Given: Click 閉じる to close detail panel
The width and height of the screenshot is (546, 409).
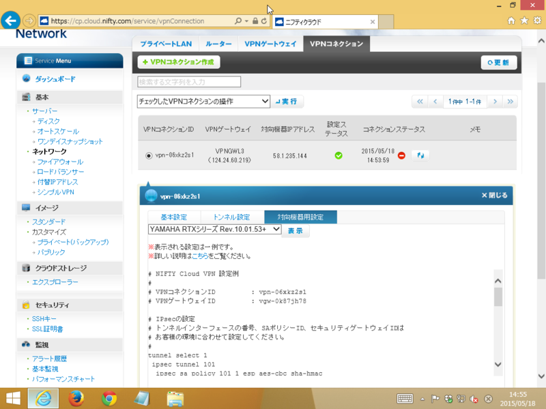Looking at the screenshot, I should pyautogui.click(x=494, y=195).
